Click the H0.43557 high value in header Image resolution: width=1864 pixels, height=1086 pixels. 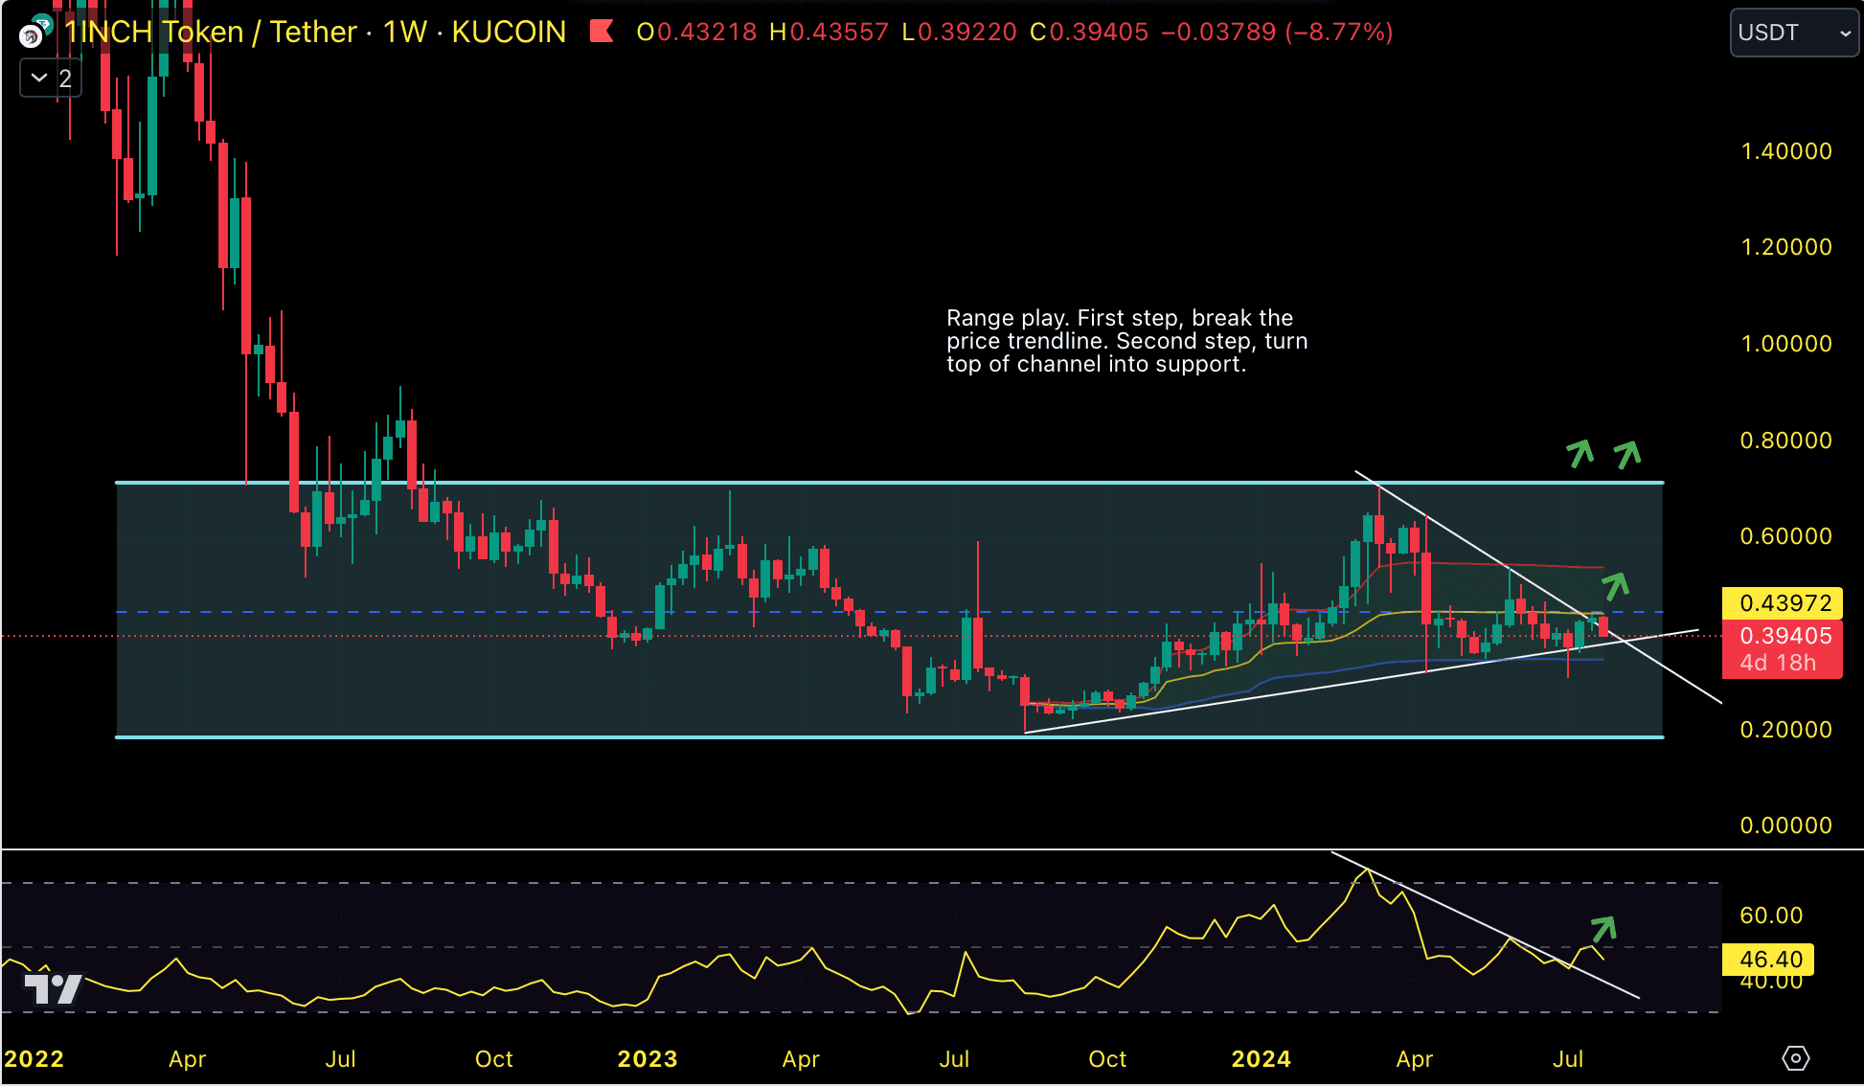click(x=829, y=33)
